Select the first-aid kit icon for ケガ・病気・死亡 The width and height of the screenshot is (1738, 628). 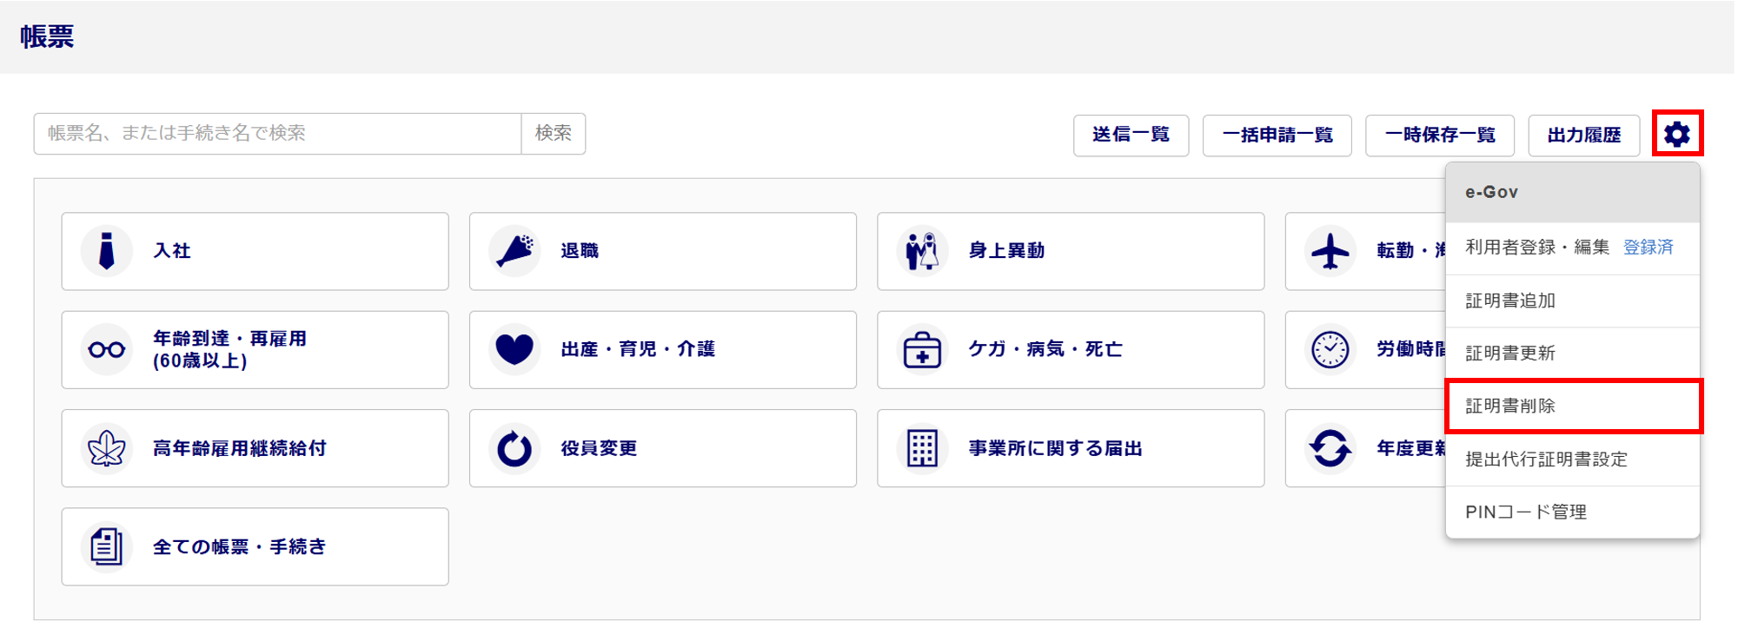click(x=922, y=349)
